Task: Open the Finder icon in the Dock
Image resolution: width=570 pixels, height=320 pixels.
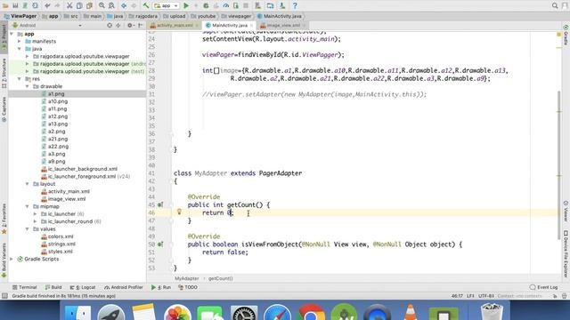Action: [x=77, y=312]
